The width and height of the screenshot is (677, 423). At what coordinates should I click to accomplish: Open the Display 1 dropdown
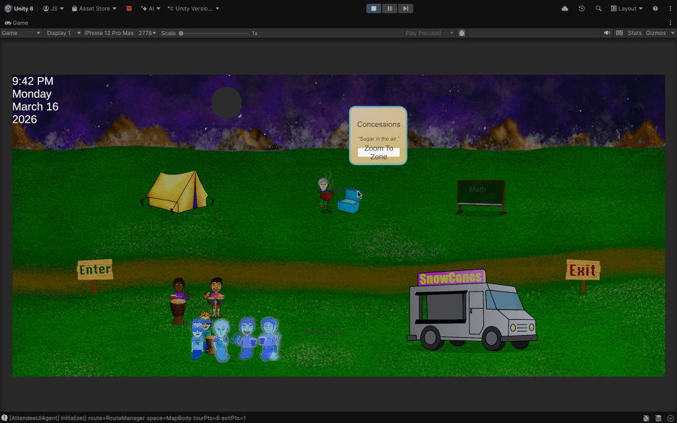[x=63, y=33]
